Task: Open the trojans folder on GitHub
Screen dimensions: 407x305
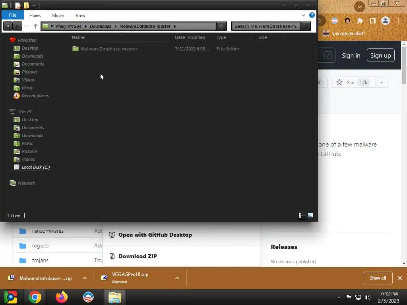Action: click(x=40, y=261)
